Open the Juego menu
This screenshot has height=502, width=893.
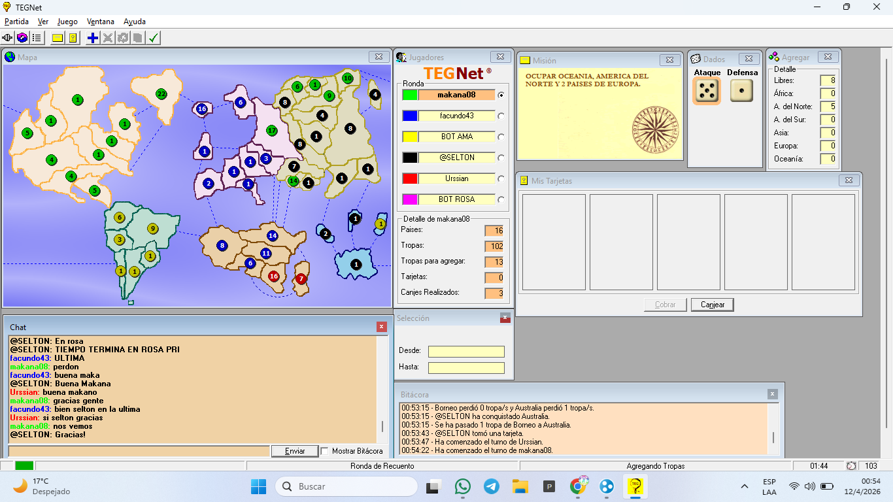(67, 22)
